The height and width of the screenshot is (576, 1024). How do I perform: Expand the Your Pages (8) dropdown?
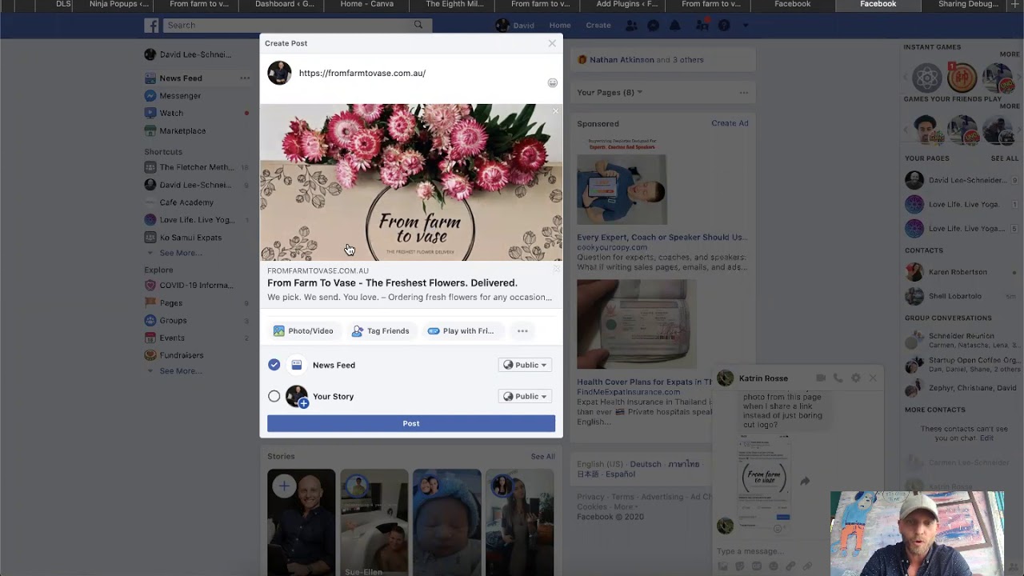(x=610, y=93)
